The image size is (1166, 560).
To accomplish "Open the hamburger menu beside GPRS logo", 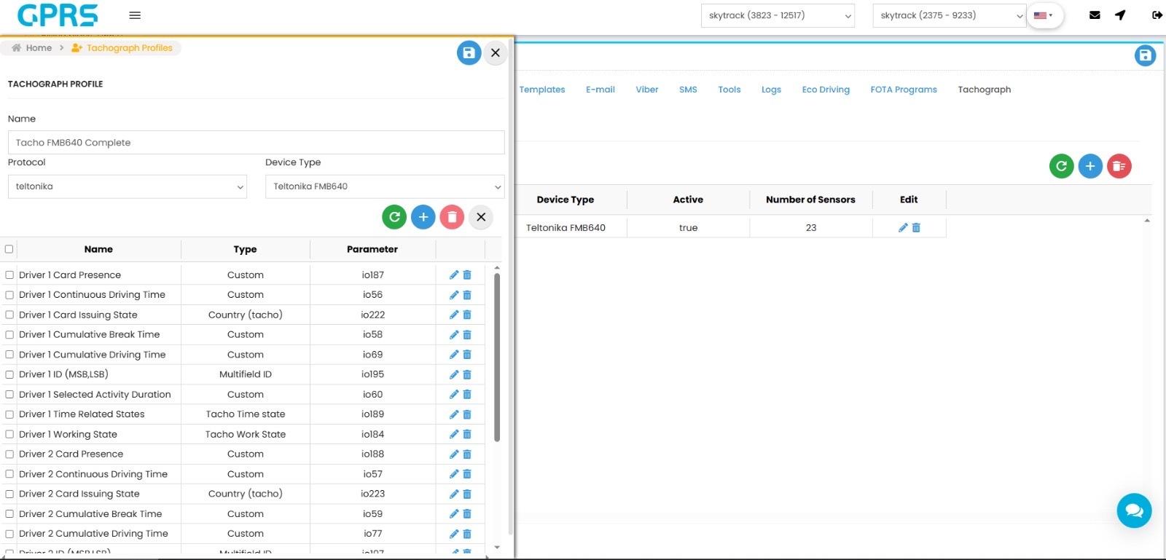I will point(135,15).
